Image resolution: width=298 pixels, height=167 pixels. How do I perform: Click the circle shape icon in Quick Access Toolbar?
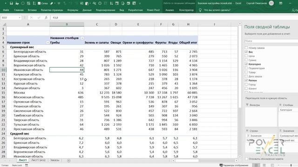coord(23,3)
